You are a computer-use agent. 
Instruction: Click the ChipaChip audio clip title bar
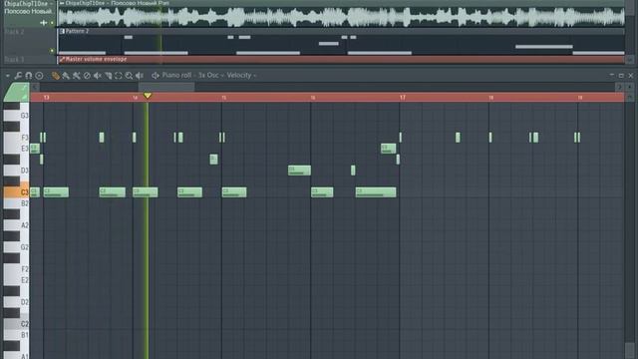coord(341,3)
